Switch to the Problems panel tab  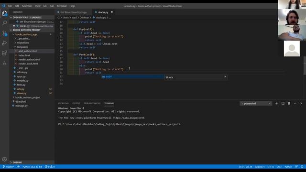pyautogui.click(x=64, y=103)
